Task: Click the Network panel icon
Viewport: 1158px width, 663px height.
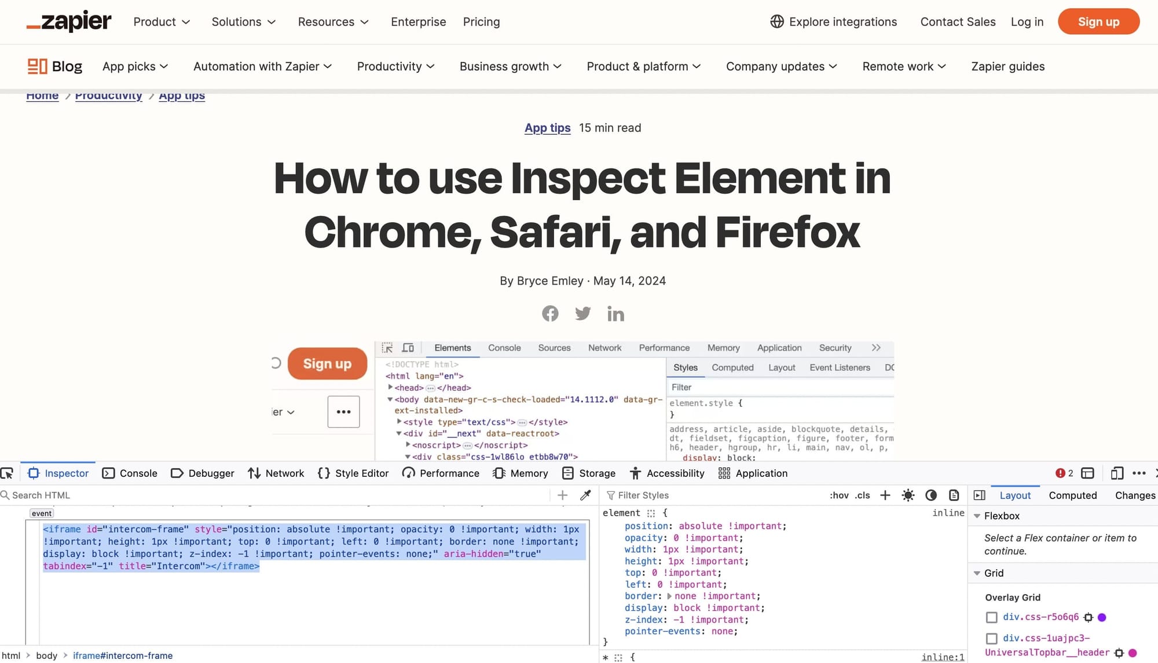Action: coord(254,473)
